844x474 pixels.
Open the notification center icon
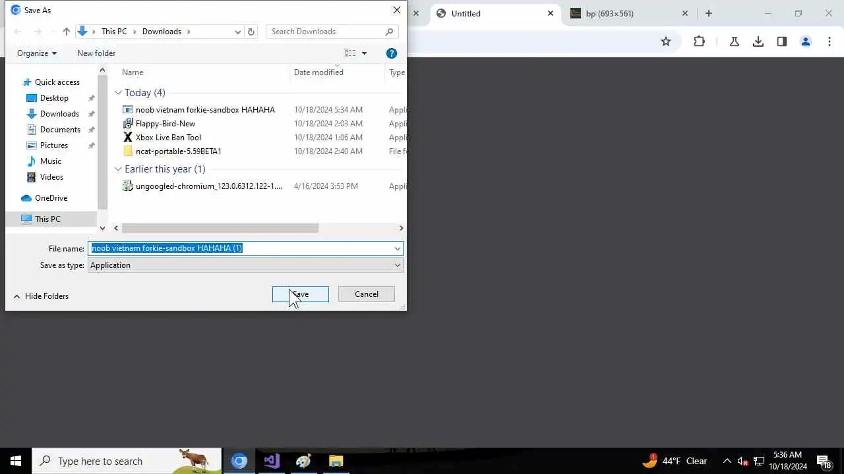coord(823,461)
